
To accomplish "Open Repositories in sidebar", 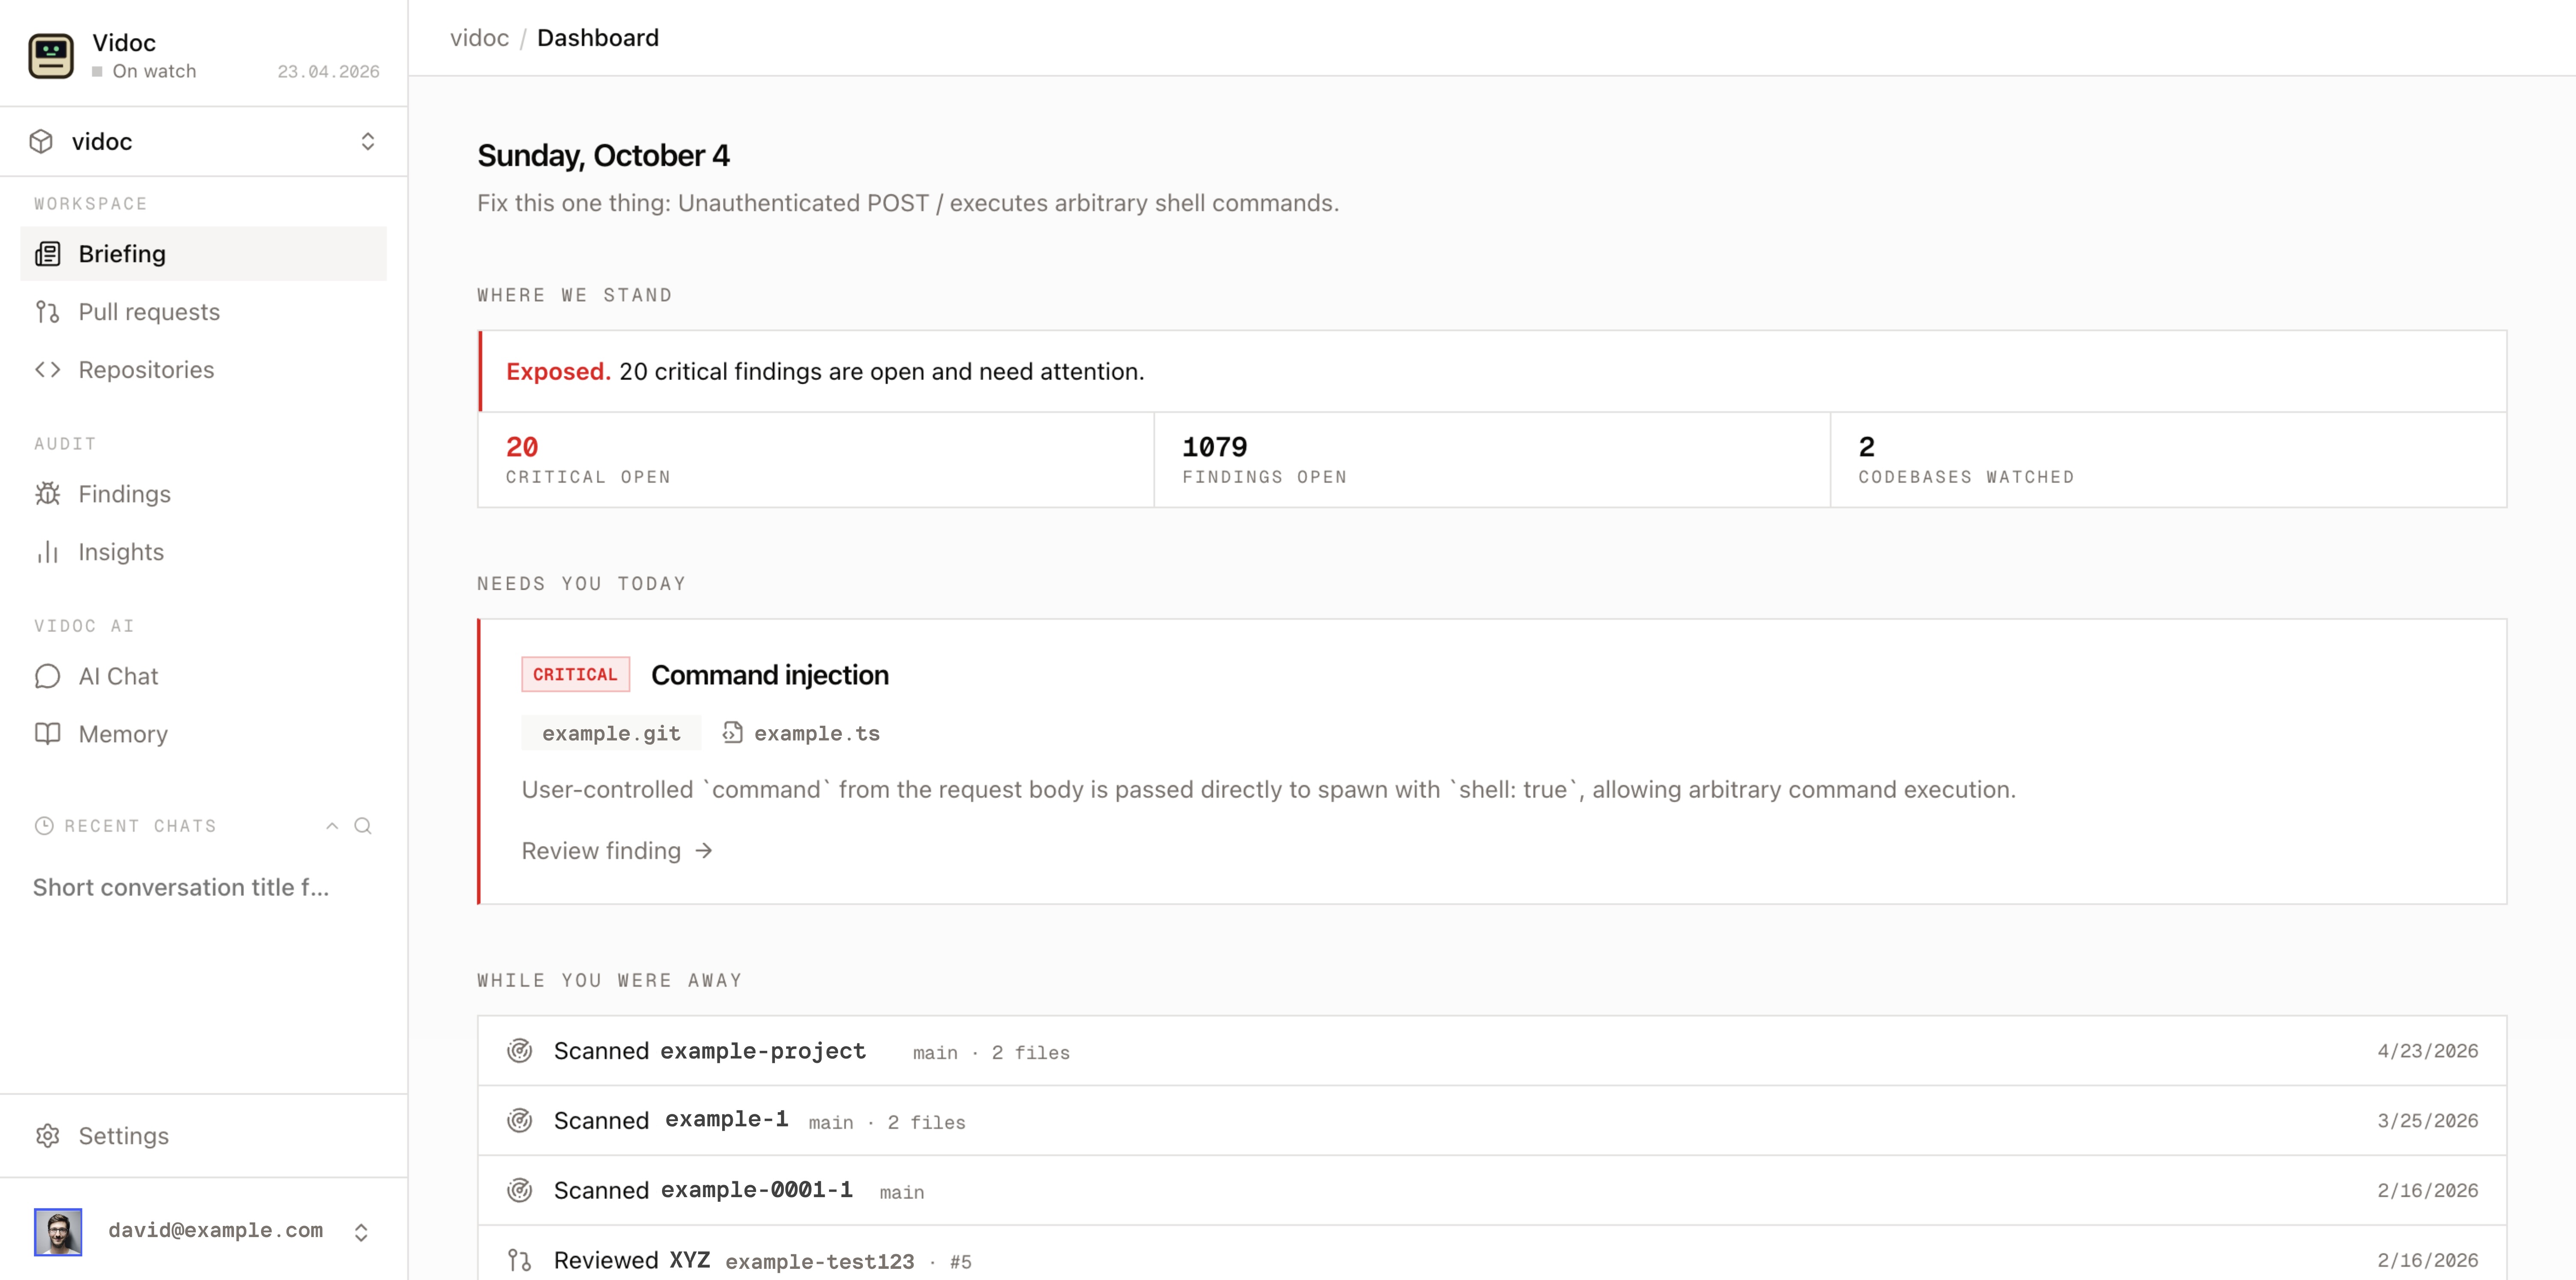I will 203,370.
